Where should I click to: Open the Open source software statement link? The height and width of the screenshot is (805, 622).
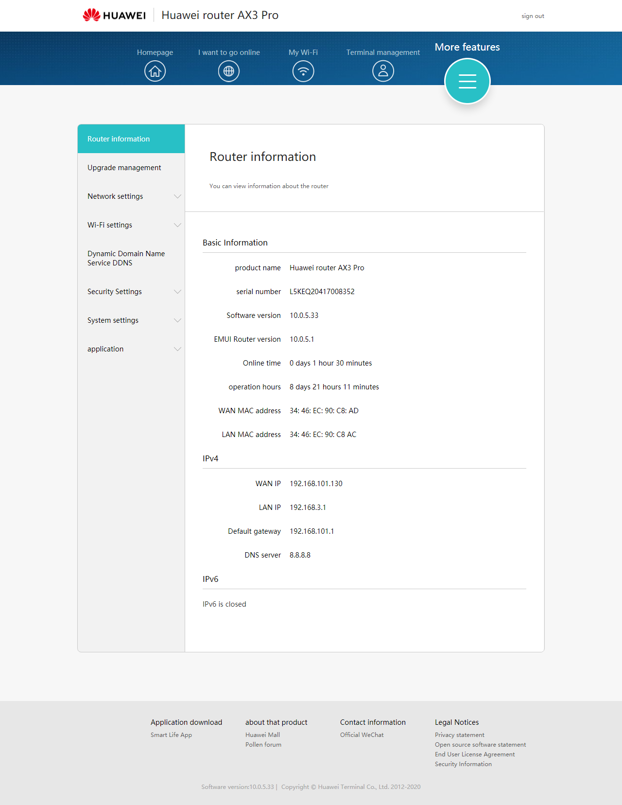[x=481, y=745]
